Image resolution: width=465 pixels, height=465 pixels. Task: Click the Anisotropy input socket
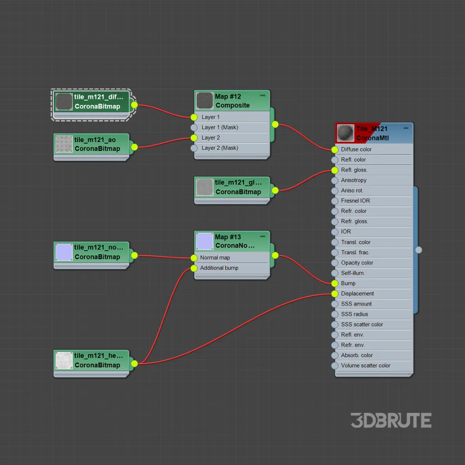click(335, 180)
